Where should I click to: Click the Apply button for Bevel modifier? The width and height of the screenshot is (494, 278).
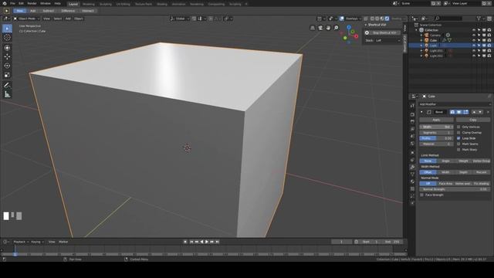coord(436,120)
